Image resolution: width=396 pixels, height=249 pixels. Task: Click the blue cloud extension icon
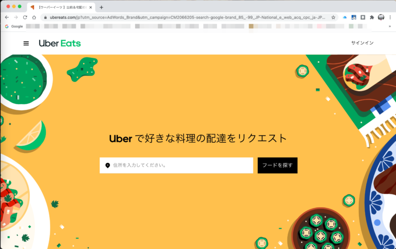point(344,18)
